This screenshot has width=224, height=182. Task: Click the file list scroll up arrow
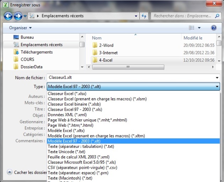pos(219,37)
